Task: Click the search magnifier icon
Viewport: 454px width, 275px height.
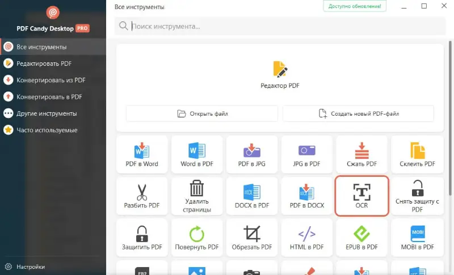Action: 123,26
